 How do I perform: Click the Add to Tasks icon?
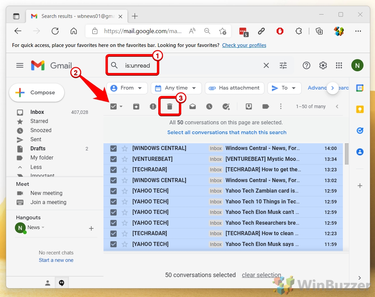pyautogui.click(x=226, y=106)
